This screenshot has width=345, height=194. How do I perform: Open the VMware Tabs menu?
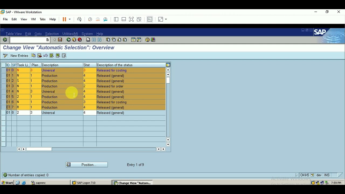(x=43, y=19)
